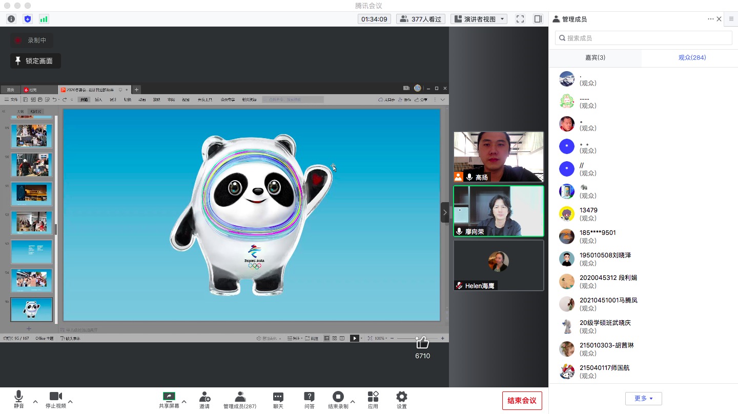This screenshot has width=738, height=414.
Task: Expand the 演讲者视图 layout dropdown
Action: [479, 19]
